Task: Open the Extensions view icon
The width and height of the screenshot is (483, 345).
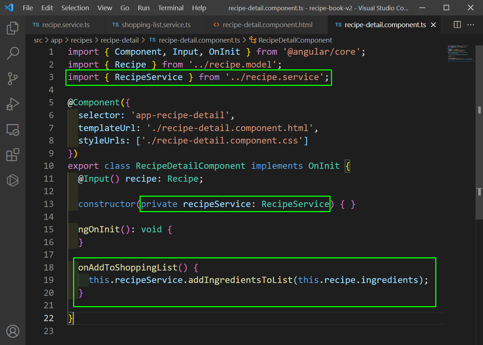Action: pos(12,155)
